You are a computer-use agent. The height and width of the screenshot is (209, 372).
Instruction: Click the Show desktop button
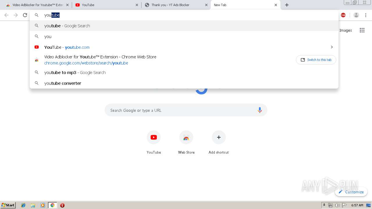pos(369,205)
